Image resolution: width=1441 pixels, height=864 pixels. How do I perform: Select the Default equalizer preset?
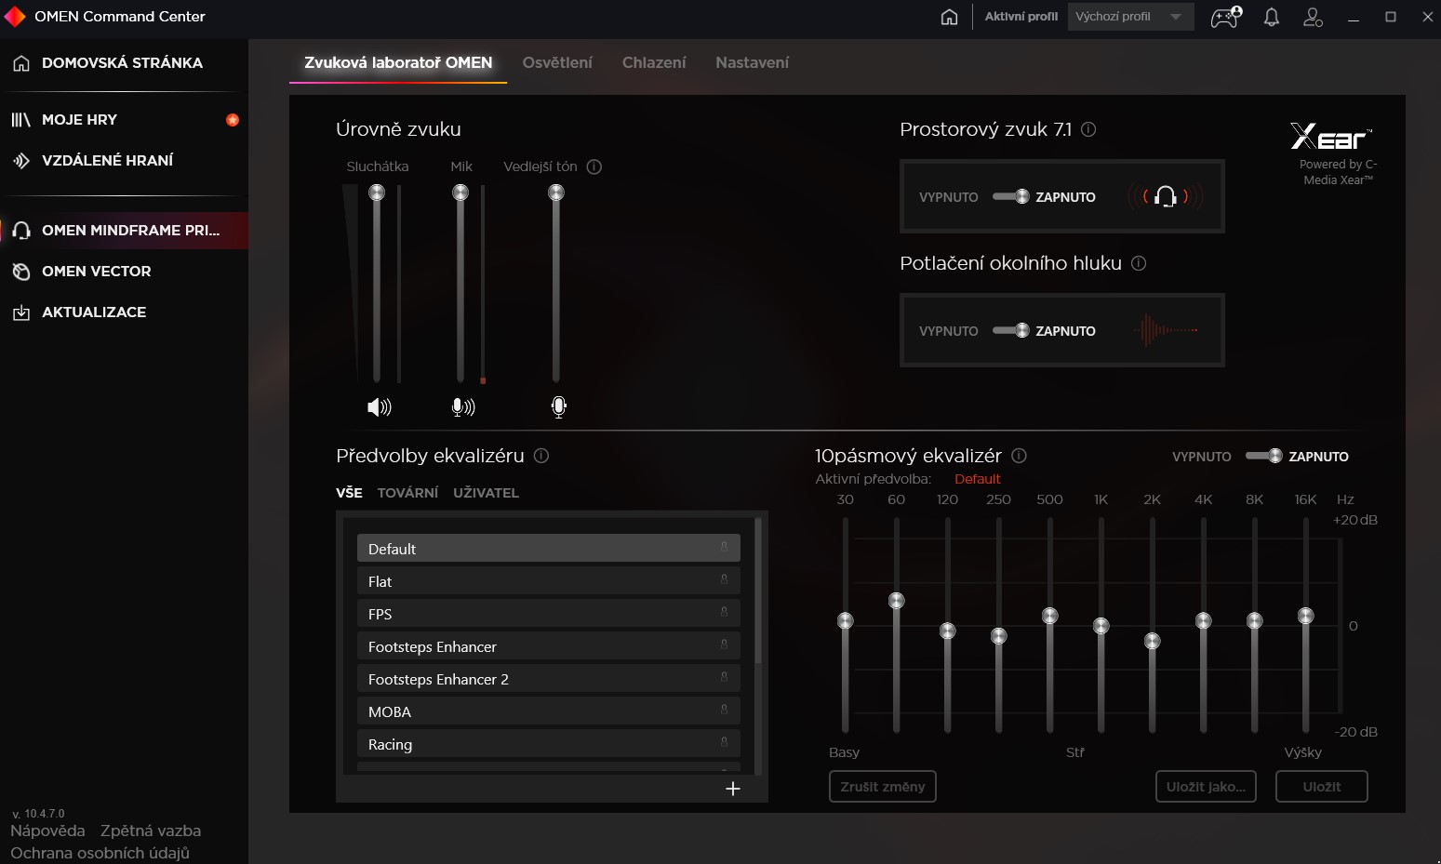click(x=549, y=549)
